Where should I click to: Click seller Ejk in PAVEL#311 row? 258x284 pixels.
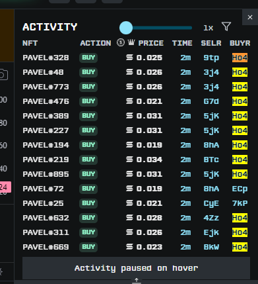(211, 232)
